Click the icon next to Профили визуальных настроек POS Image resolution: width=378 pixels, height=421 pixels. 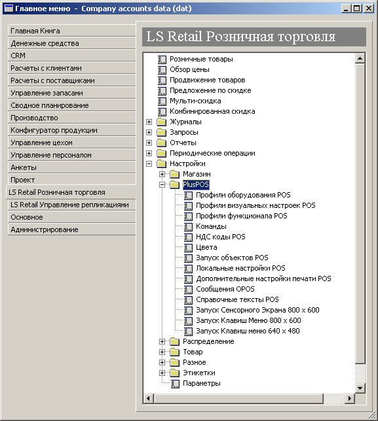(x=188, y=206)
